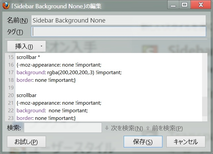Image resolution: width=213 pixels, height=154 pixels.
Task: Click 次を検索 find next button
Action: pyautogui.click(x=124, y=128)
